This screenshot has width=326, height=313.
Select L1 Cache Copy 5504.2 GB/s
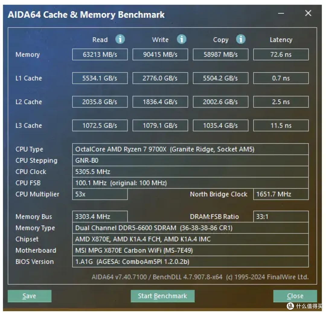tap(220, 78)
